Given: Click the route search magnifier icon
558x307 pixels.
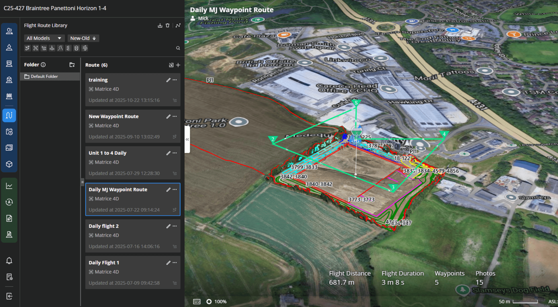Looking at the screenshot, I should click(178, 48).
